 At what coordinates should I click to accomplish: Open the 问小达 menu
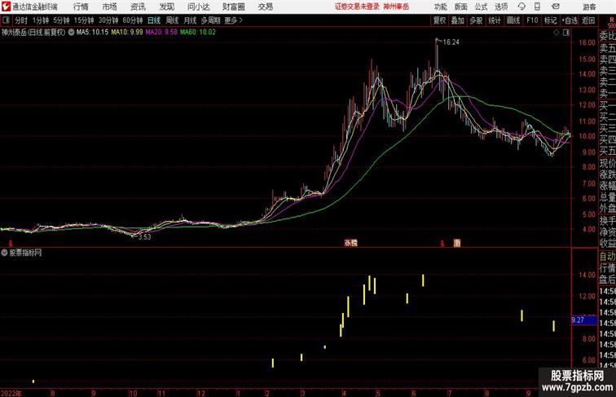(x=199, y=7)
